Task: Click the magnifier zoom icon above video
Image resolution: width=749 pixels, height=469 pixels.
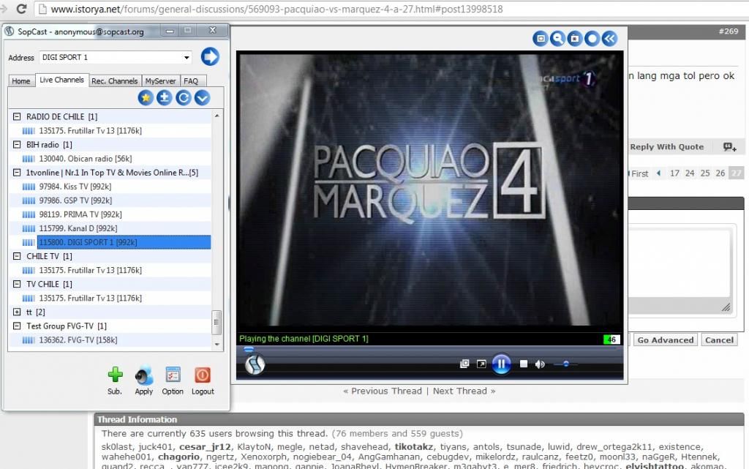Action: pos(557,39)
